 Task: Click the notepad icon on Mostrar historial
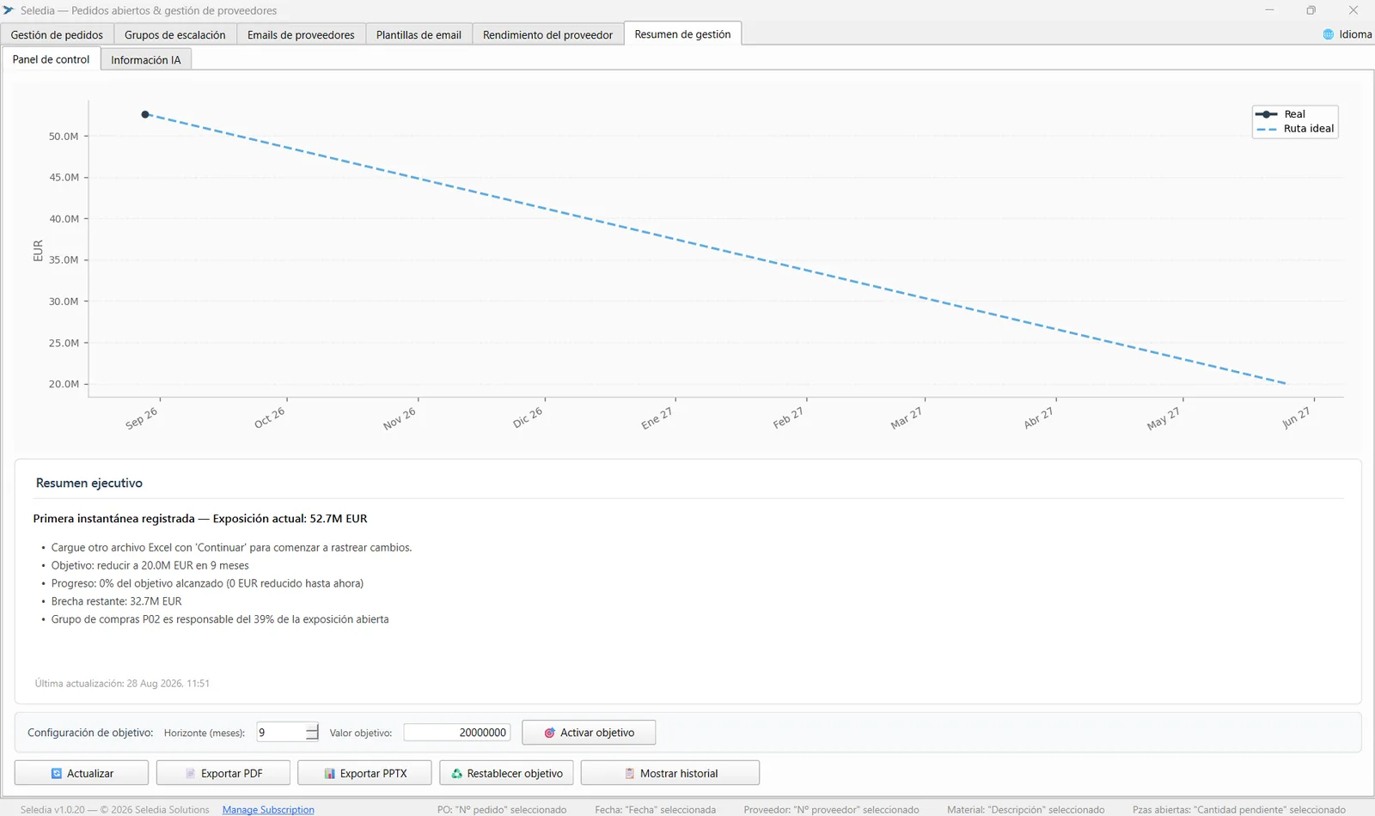click(629, 773)
